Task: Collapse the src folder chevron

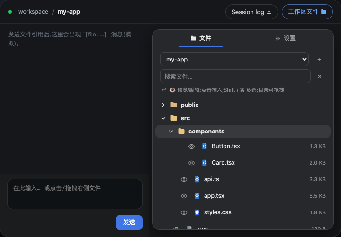Action: tap(163, 118)
